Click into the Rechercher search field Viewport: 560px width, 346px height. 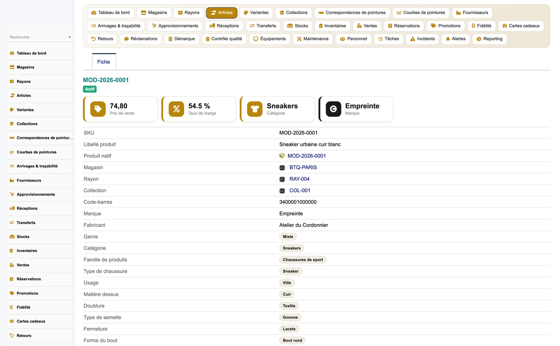[x=37, y=37]
